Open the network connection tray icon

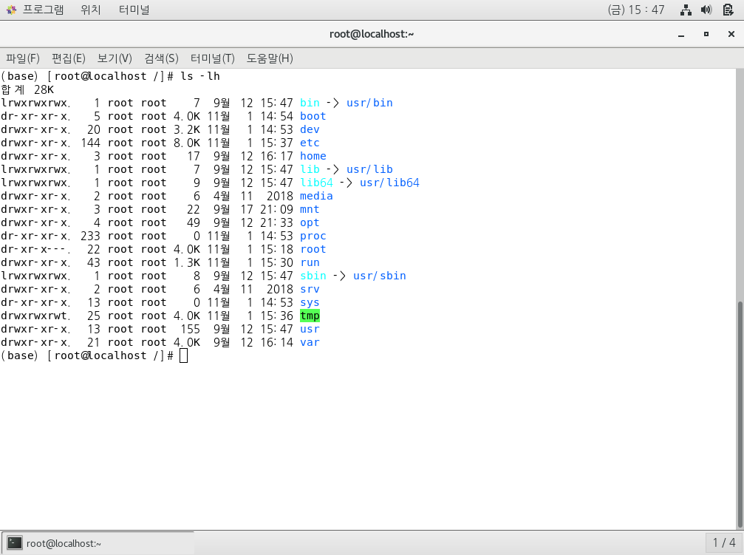(x=686, y=10)
